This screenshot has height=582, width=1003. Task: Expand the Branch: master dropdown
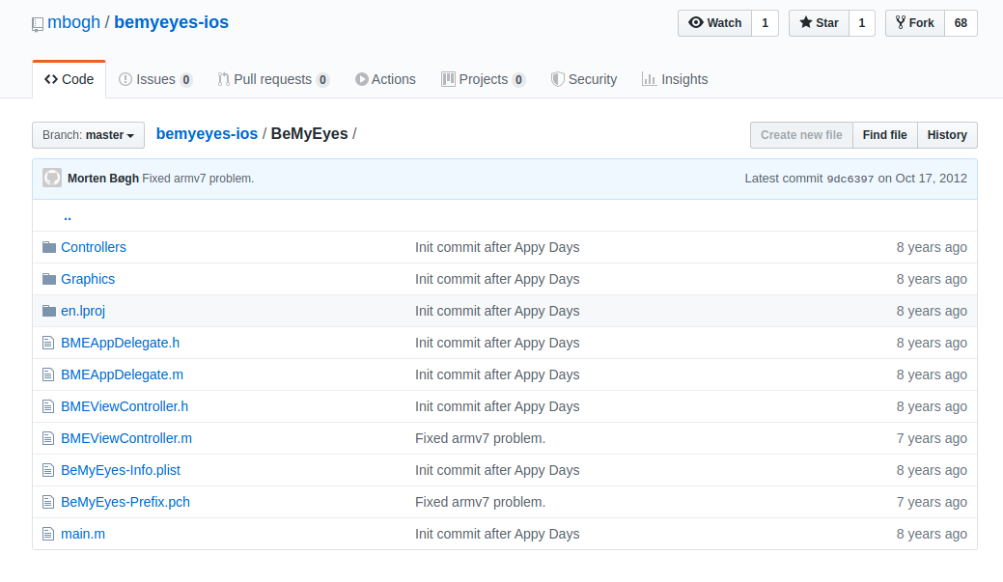[x=88, y=135]
